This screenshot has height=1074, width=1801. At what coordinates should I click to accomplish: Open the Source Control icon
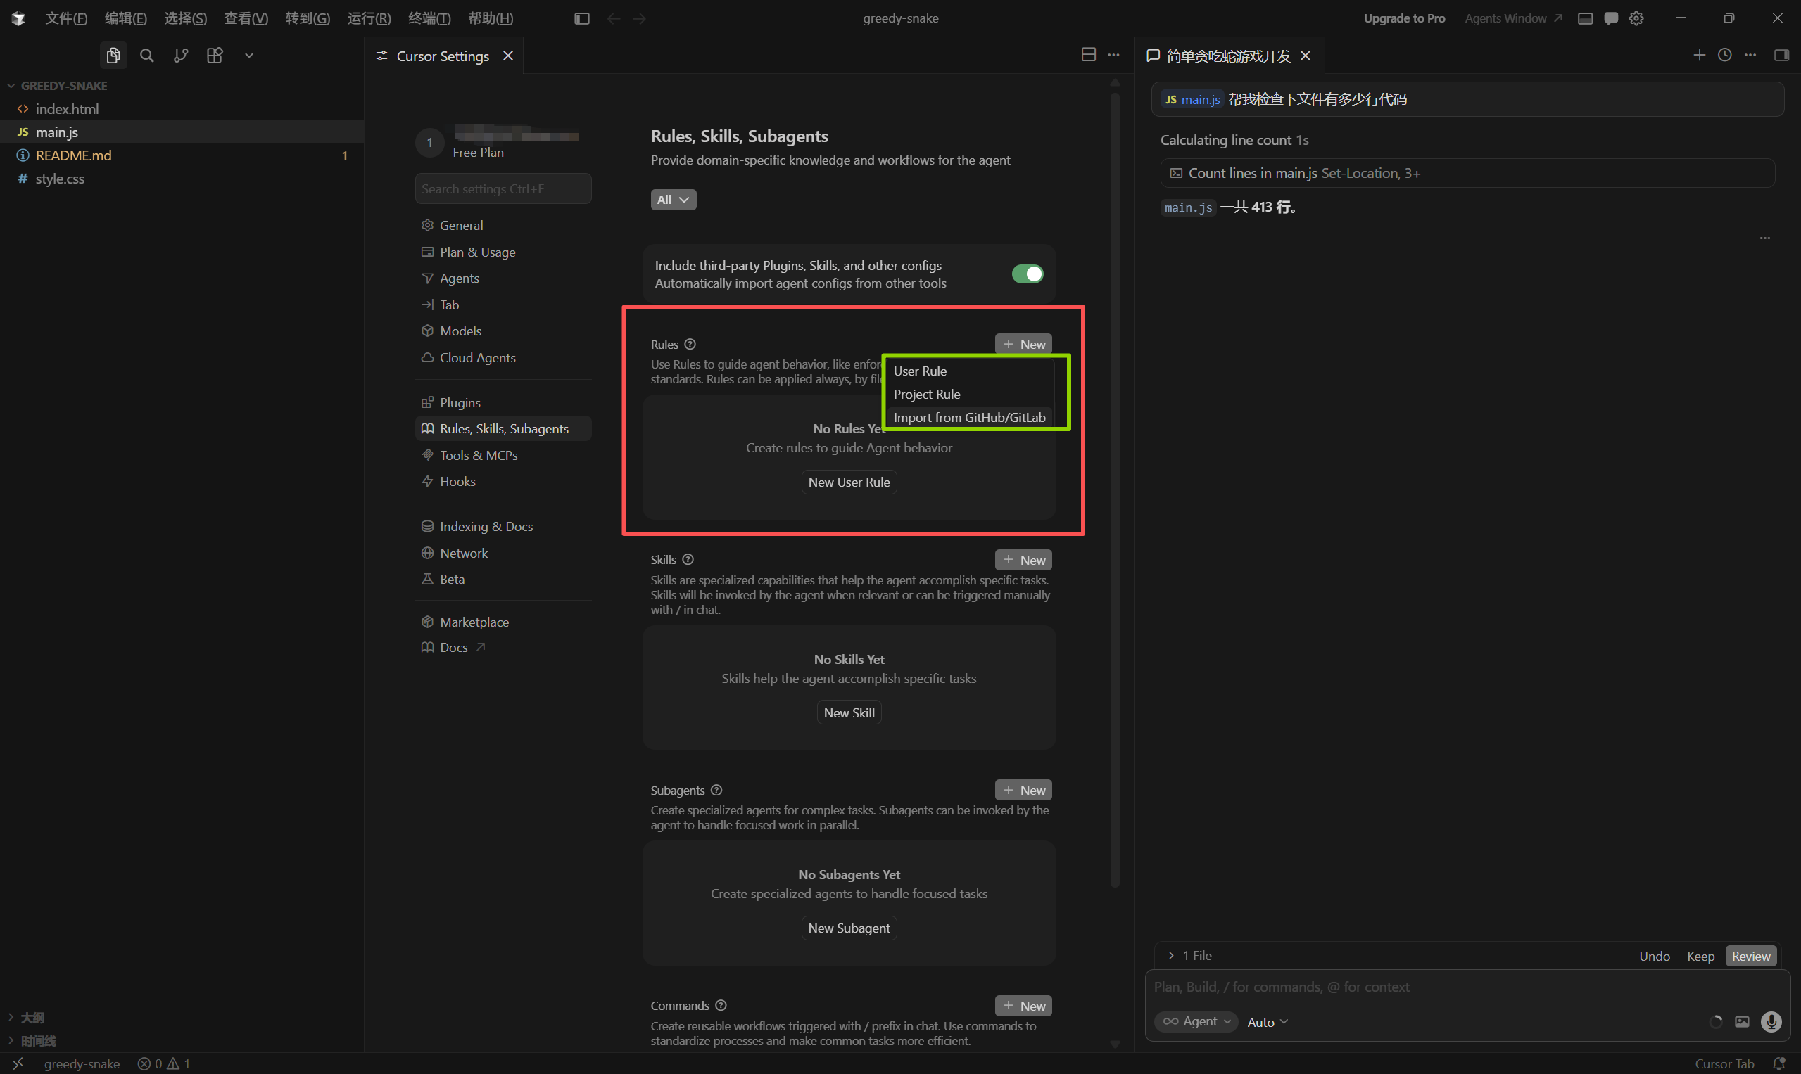tap(181, 56)
